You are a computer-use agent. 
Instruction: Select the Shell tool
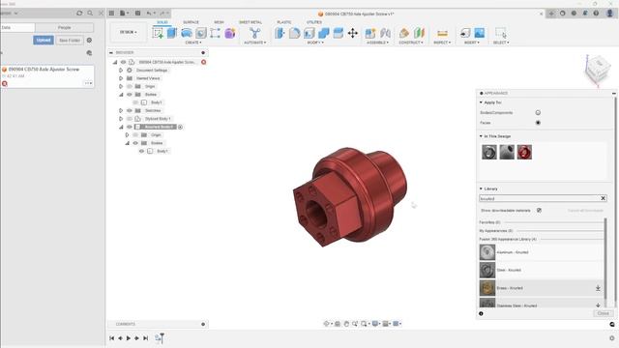[x=309, y=33]
